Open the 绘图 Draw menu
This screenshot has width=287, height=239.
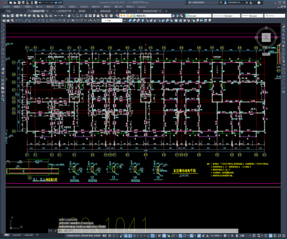[x=73, y=7]
